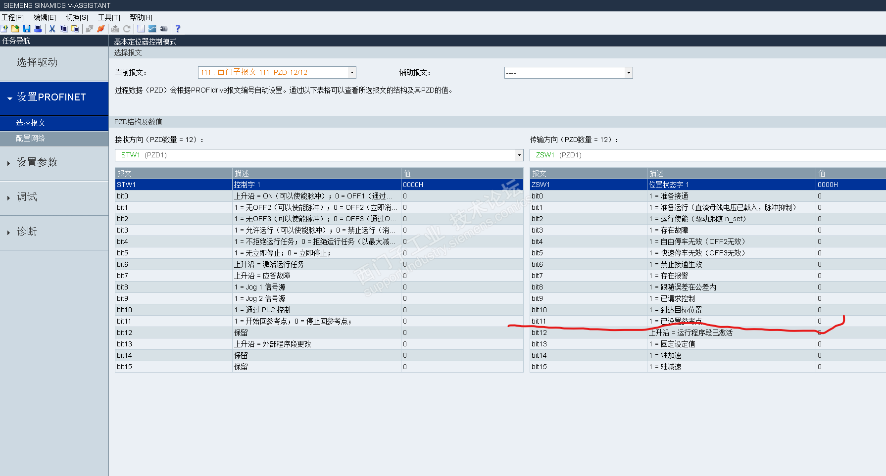The image size is (886, 476).
Task: Click the 描述 column header in receive table
Action: [317, 173]
